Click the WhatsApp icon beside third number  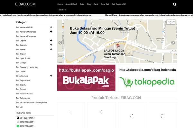(x=18, y=126)
